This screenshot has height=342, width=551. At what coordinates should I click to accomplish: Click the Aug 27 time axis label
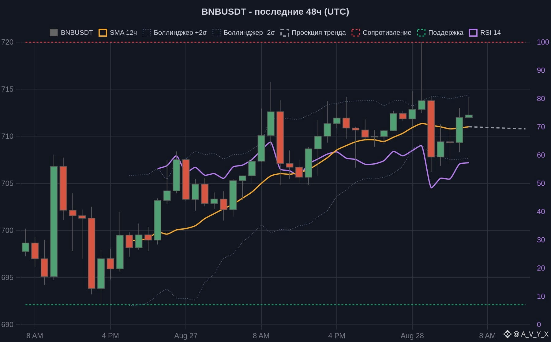tap(186, 336)
